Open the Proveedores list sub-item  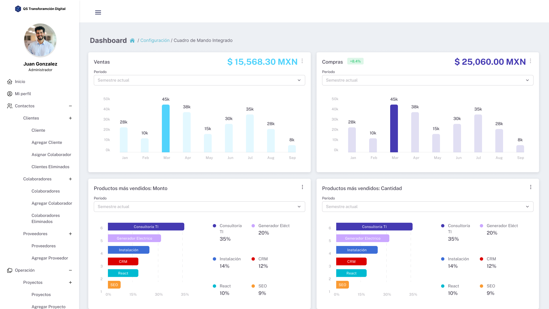(43, 246)
